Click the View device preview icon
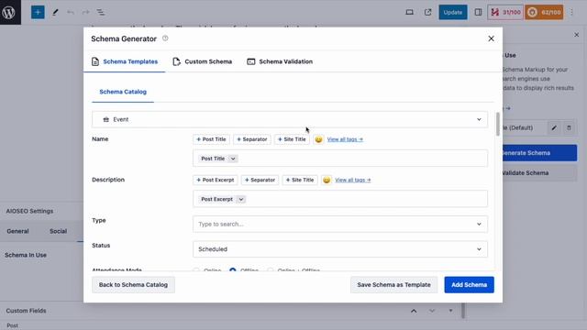The width and height of the screenshot is (587, 330). [x=410, y=12]
